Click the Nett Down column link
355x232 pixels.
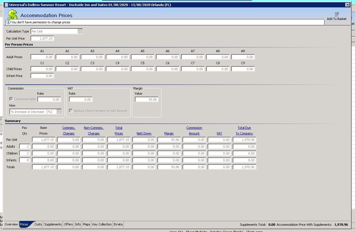(x=144, y=133)
